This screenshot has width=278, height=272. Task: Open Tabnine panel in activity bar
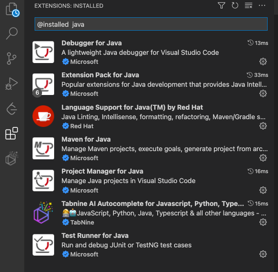click(x=12, y=158)
